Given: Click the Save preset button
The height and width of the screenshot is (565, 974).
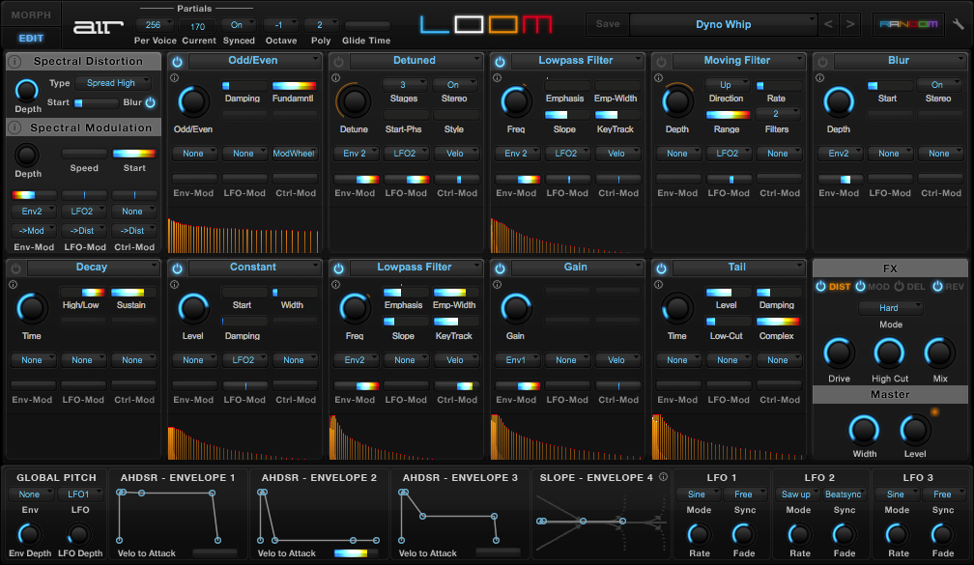Looking at the screenshot, I should click(608, 24).
